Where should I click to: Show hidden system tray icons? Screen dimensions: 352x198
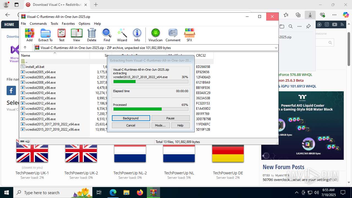point(296,193)
